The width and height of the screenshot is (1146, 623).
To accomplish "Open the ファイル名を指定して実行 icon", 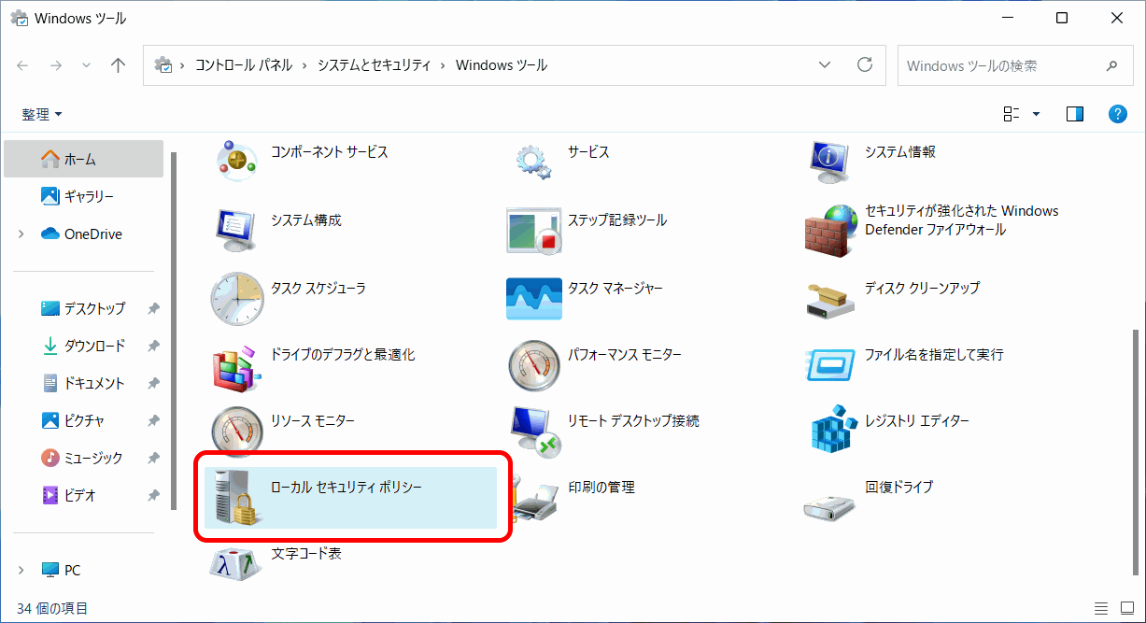I will (x=830, y=364).
